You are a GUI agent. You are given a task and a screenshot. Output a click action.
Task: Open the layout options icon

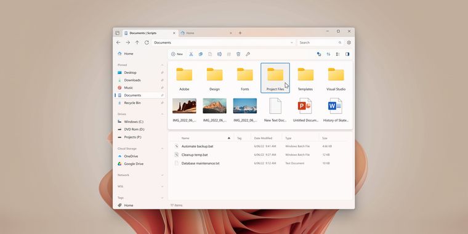pyautogui.click(x=338, y=54)
